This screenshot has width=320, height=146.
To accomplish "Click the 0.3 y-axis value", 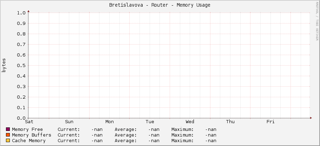I will point(21,86).
